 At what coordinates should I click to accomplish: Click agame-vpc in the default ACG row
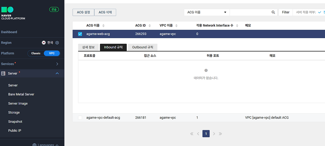click(168, 118)
